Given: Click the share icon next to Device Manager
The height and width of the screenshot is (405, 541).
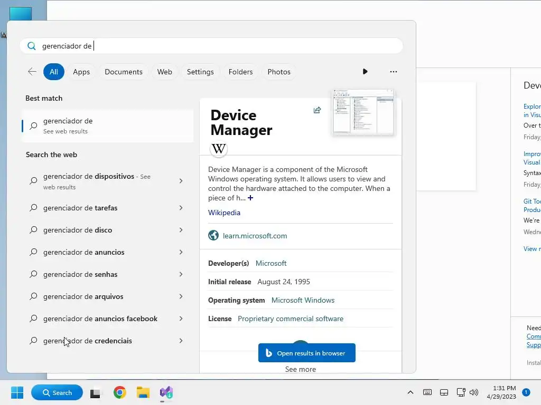Looking at the screenshot, I should (317, 110).
